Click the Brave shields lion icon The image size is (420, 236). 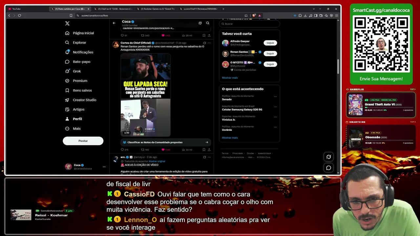254,15
